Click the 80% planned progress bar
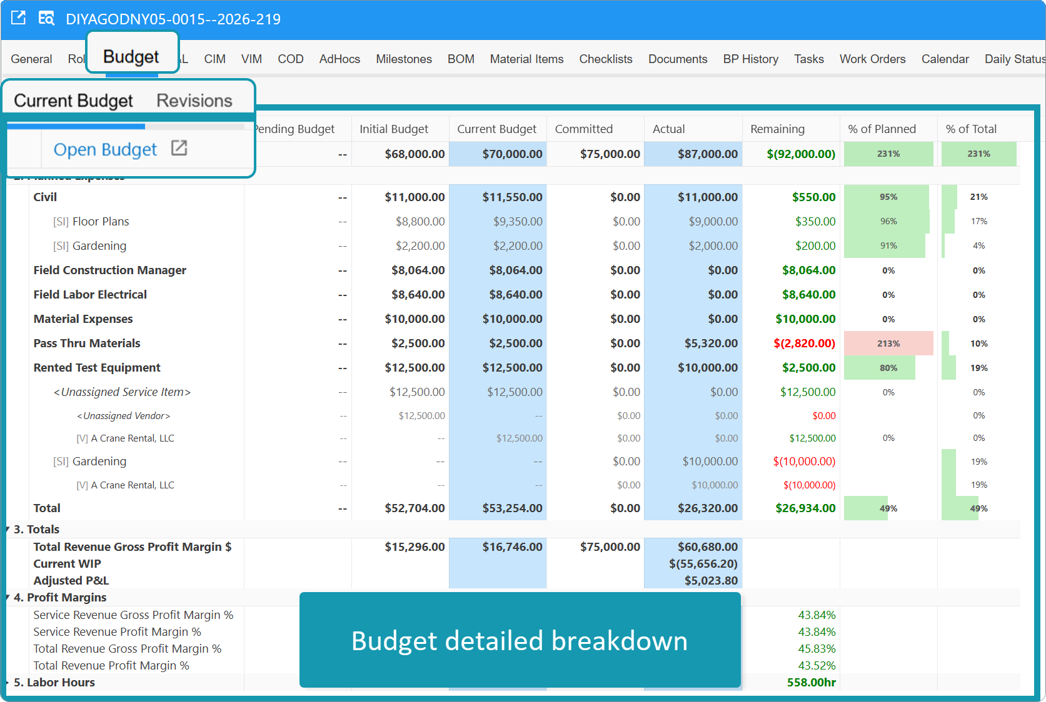The image size is (1046, 702). (879, 368)
